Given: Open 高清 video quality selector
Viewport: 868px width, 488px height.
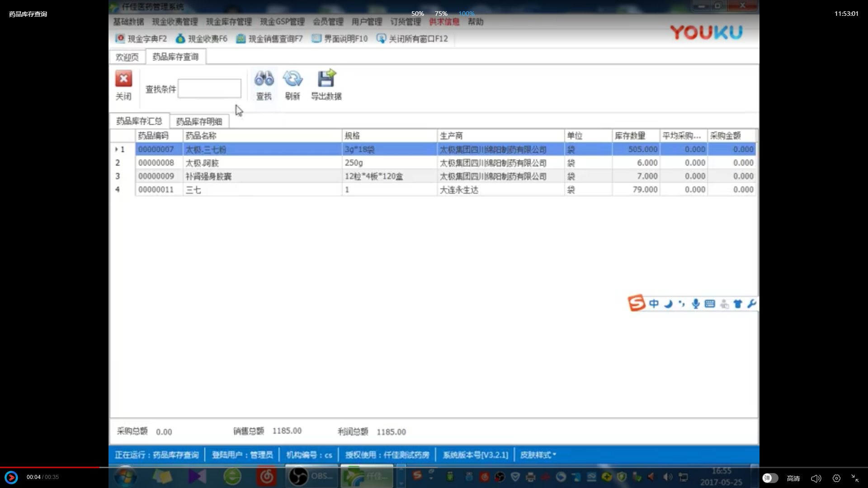Looking at the screenshot, I should click(x=793, y=478).
